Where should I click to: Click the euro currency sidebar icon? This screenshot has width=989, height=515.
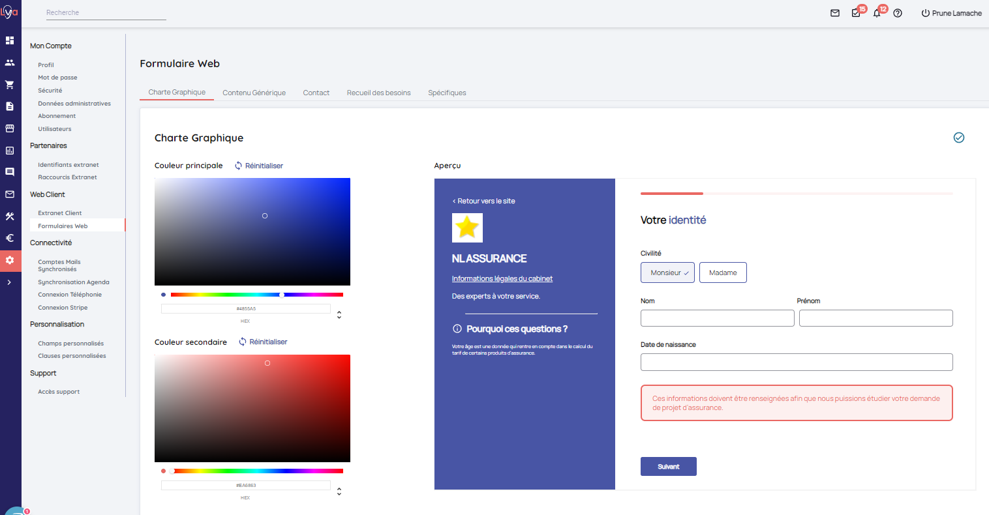pyautogui.click(x=10, y=238)
